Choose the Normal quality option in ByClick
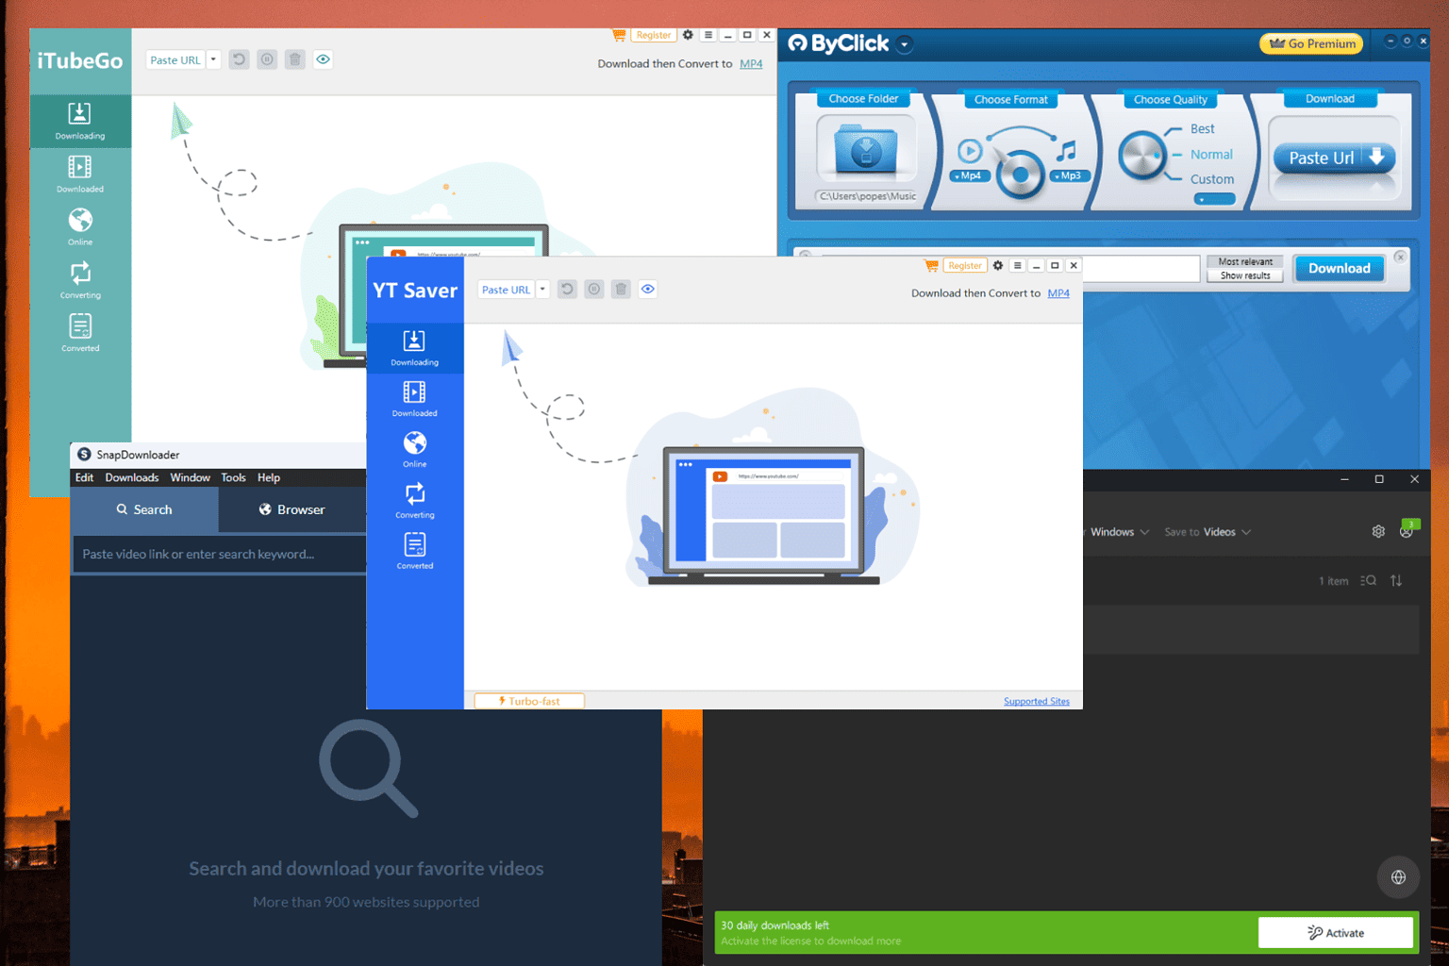 [1210, 154]
